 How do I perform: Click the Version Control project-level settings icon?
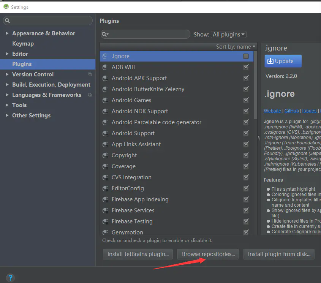coord(90,74)
